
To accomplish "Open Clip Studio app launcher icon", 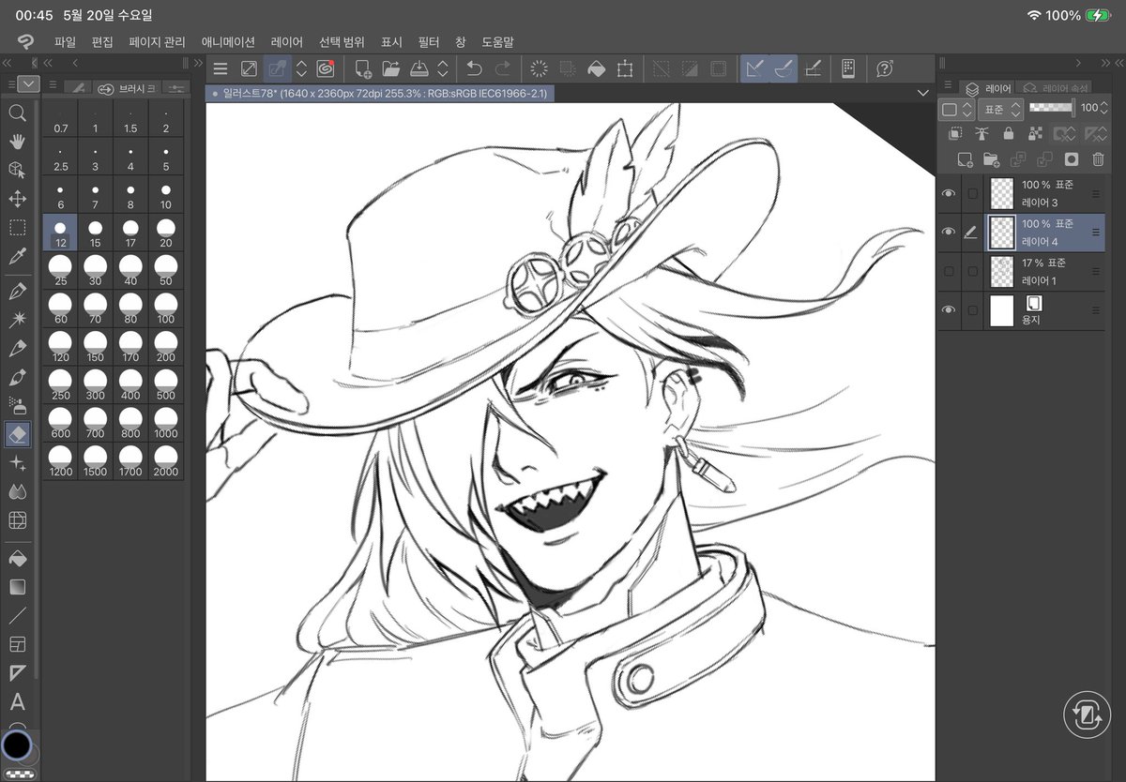I will [326, 68].
